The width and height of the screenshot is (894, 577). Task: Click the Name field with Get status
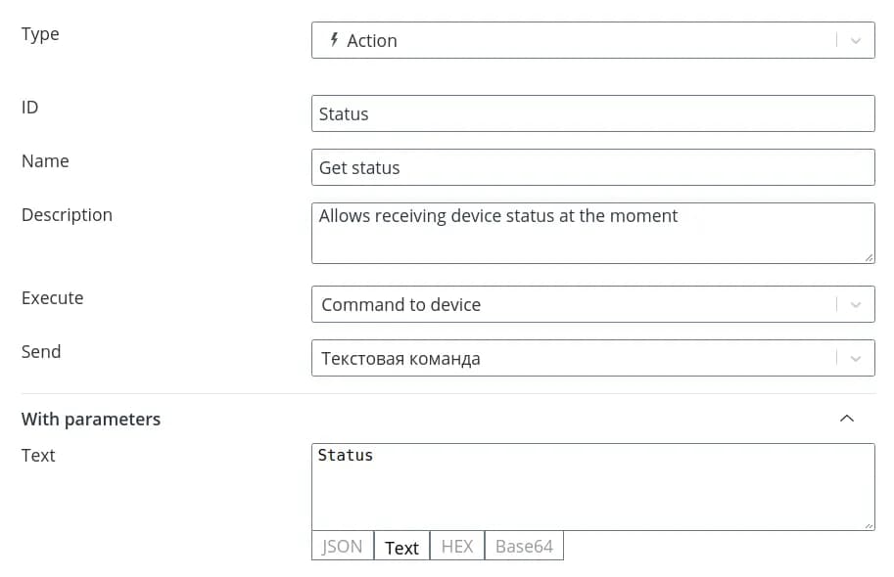(592, 167)
